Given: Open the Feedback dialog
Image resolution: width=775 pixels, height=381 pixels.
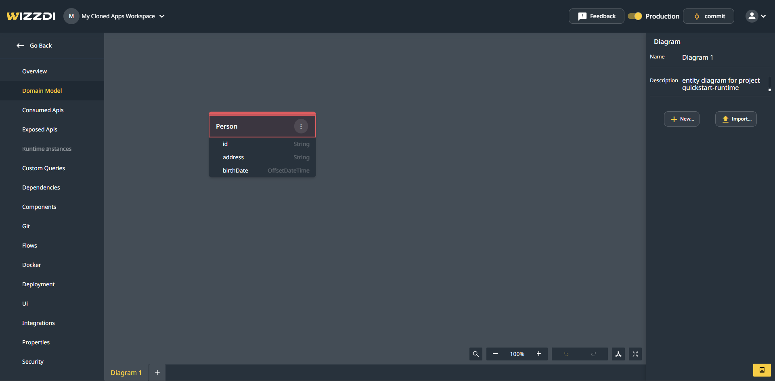Looking at the screenshot, I should [x=596, y=16].
